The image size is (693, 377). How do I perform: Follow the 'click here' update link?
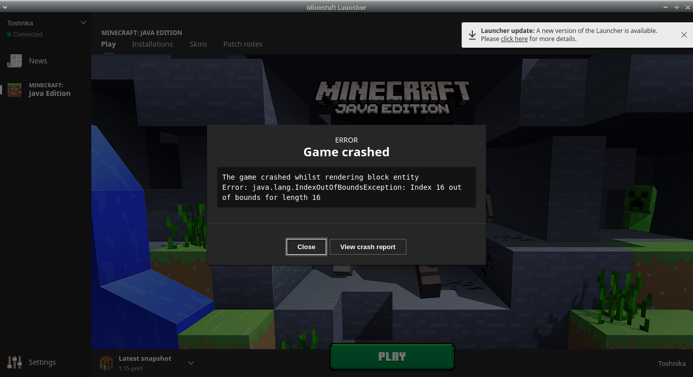point(514,39)
